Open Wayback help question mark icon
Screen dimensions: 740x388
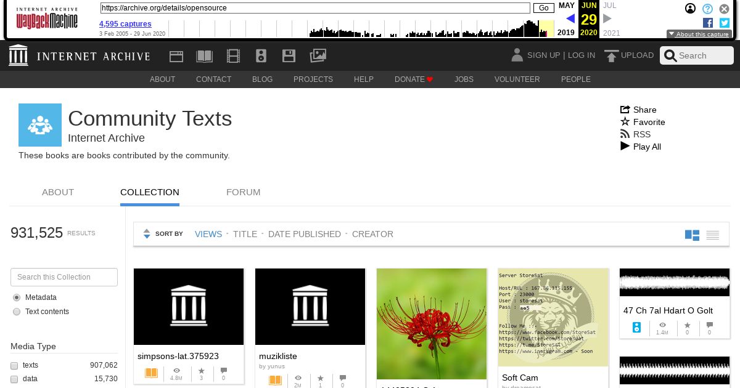(708, 9)
